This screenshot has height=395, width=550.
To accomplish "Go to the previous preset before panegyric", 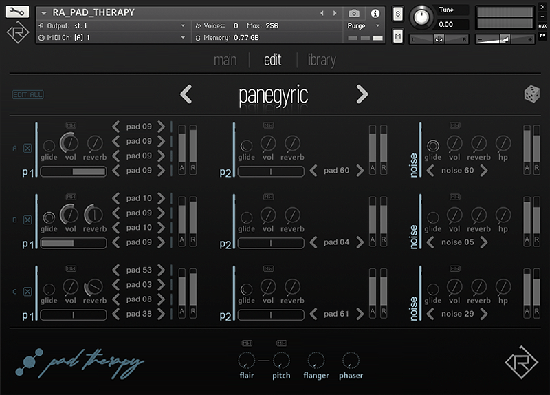I will point(186,94).
